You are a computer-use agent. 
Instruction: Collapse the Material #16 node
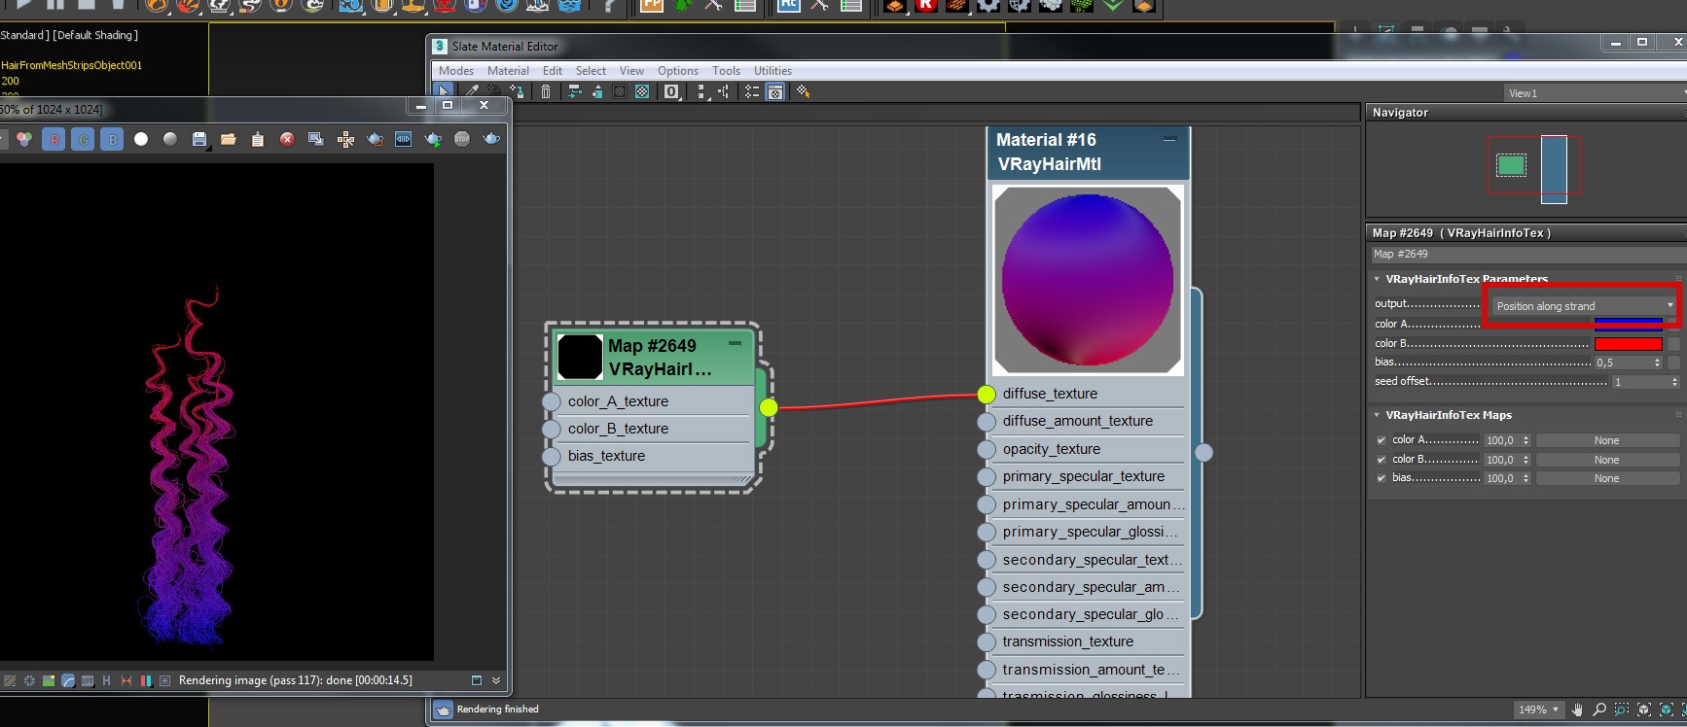(x=1169, y=140)
